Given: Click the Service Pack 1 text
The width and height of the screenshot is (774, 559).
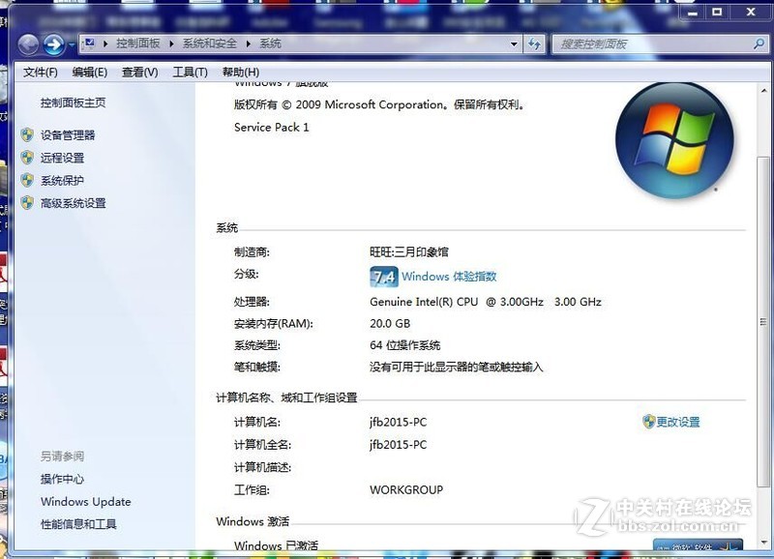Looking at the screenshot, I should 272,128.
